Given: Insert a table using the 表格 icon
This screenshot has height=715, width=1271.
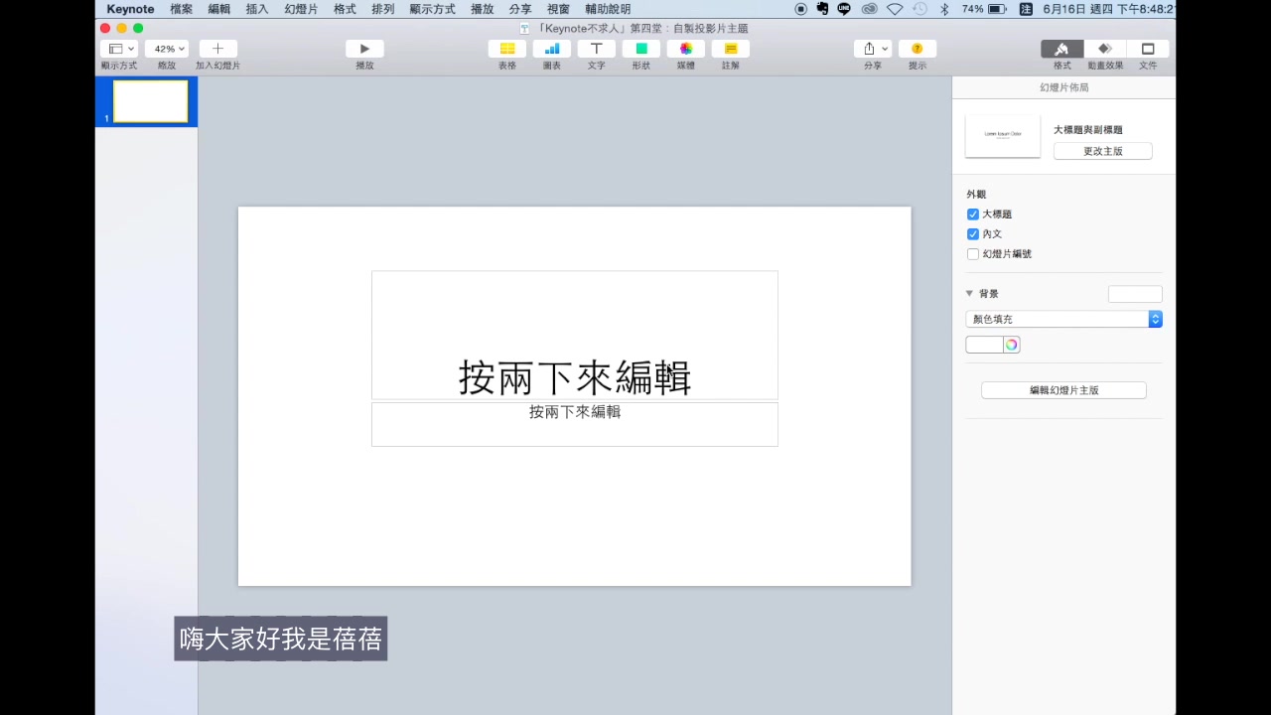Looking at the screenshot, I should coord(506,48).
